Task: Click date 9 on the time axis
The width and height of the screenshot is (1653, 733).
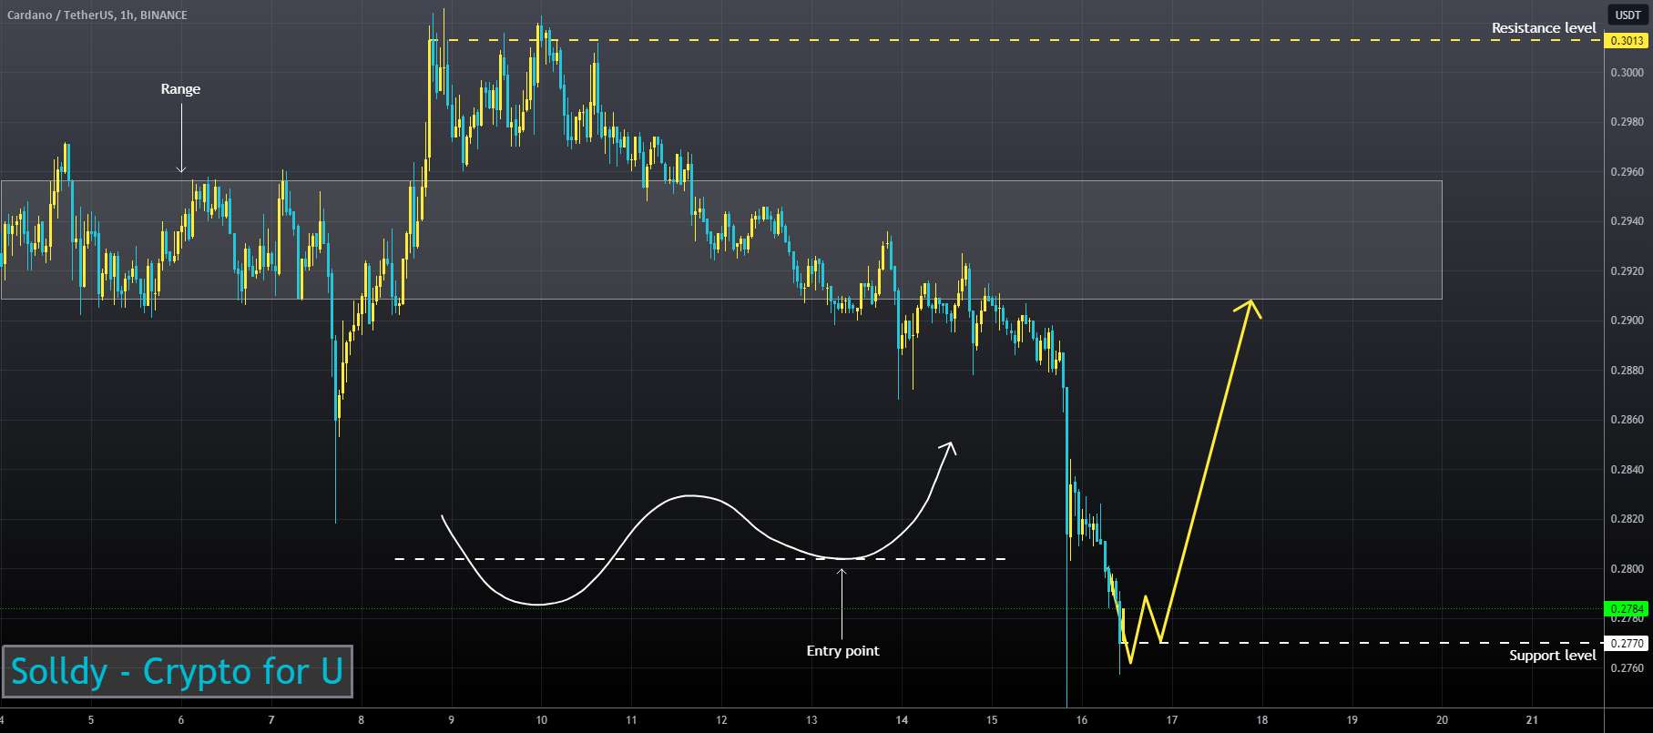Action: point(452,720)
